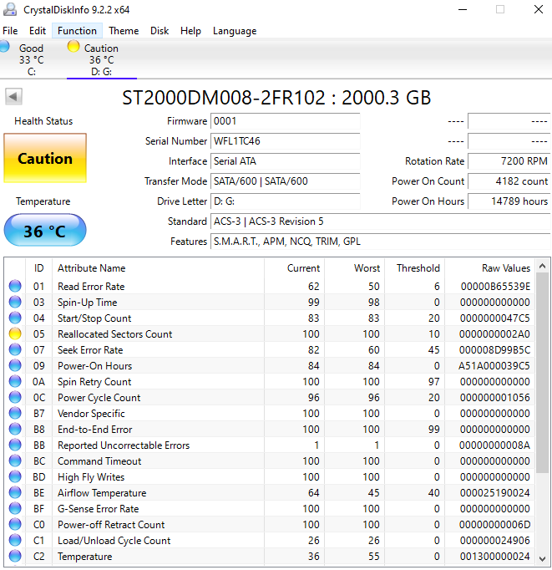Select the Reported Uncorrectable Errors attribute name
Screen dimensions: 552x570
tap(124, 445)
